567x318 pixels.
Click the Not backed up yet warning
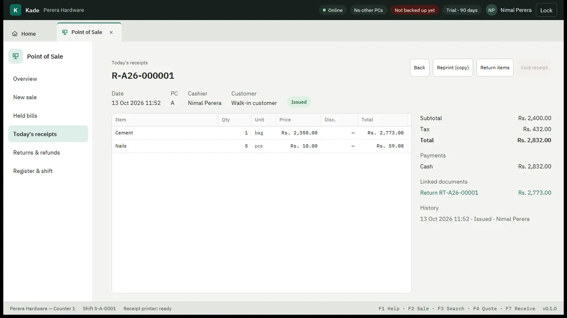click(415, 10)
